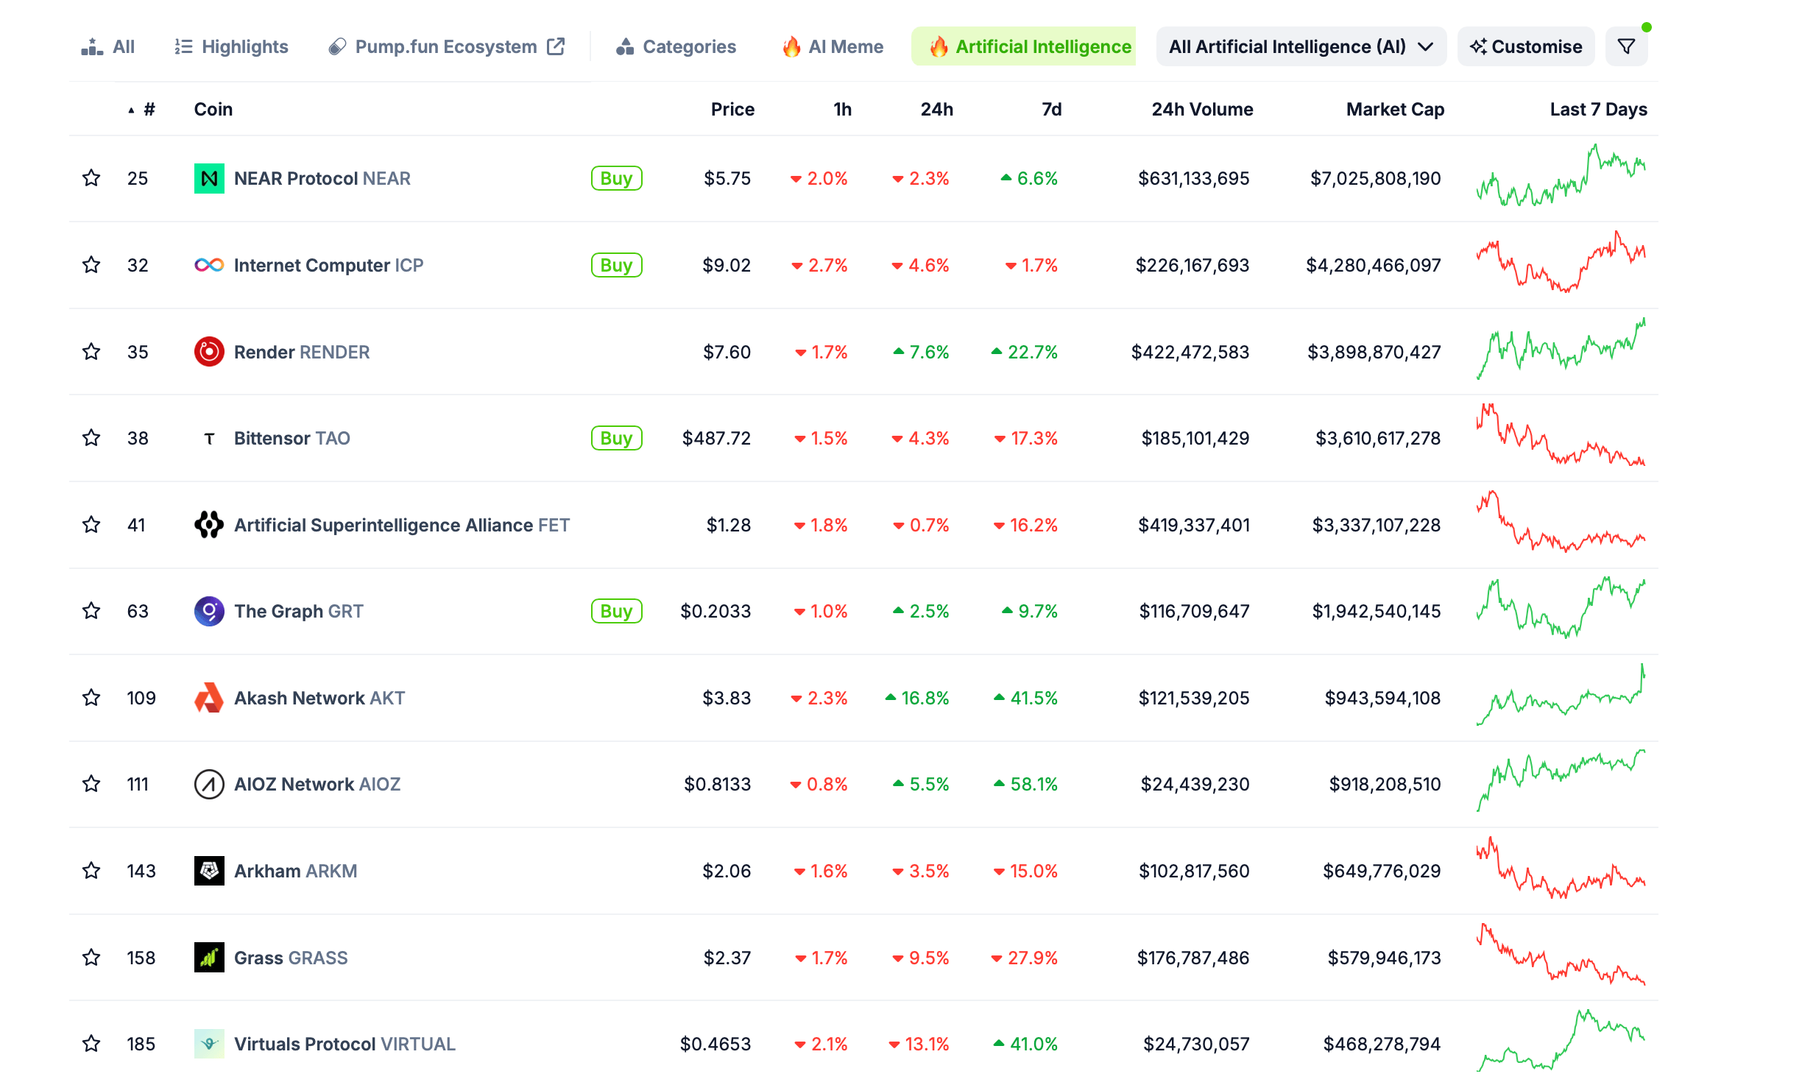Switch to the AI Meme tab
This screenshot has height=1085, width=1802.
click(833, 46)
